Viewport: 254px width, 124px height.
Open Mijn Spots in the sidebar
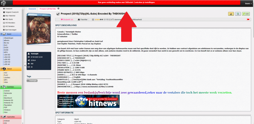coord(8,19)
